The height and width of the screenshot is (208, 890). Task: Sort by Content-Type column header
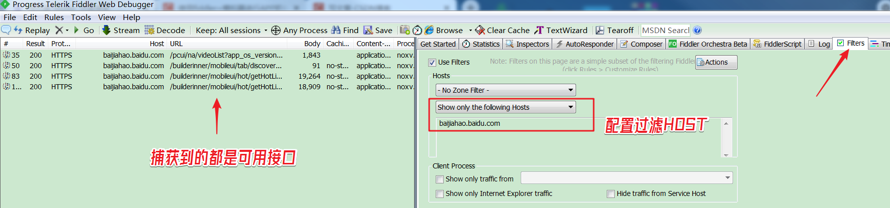point(373,44)
